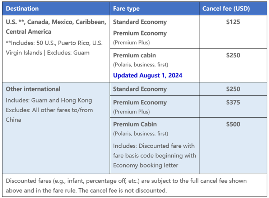Click the $375 cancel fee amount
The height and width of the screenshot is (198, 269).
coord(233,102)
